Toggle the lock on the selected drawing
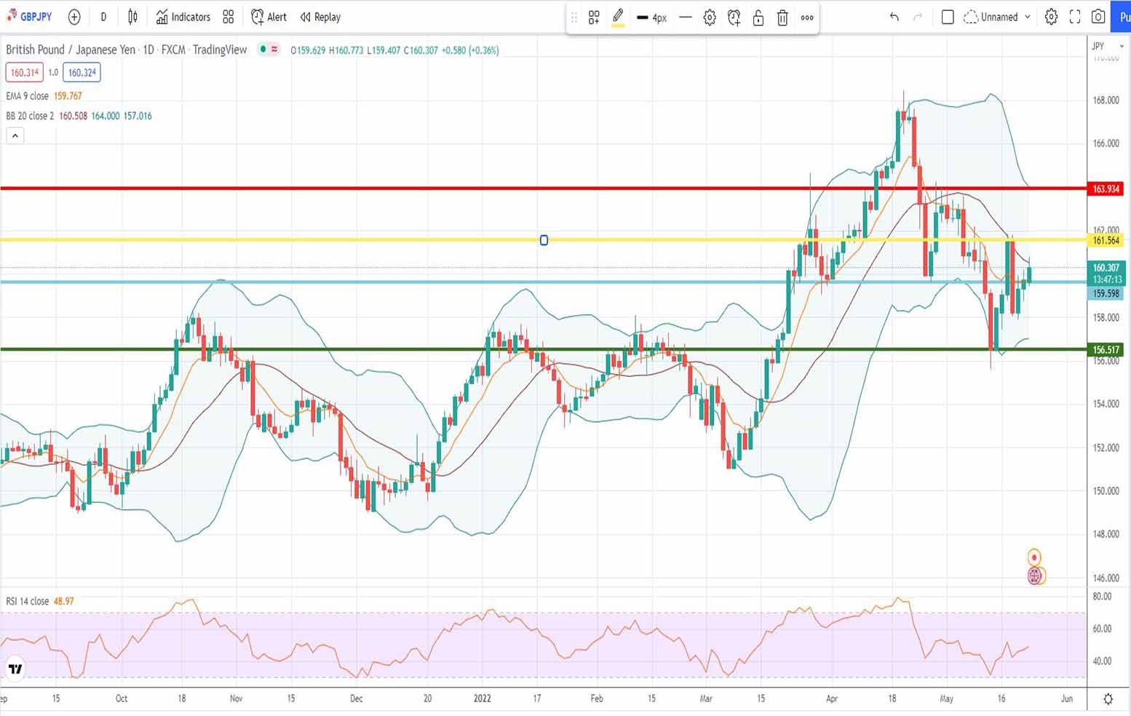The height and width of the screenshot is (716, 1131). click(758, 17)
